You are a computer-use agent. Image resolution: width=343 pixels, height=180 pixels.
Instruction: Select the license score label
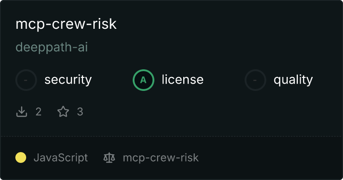(x=182, y=80)
